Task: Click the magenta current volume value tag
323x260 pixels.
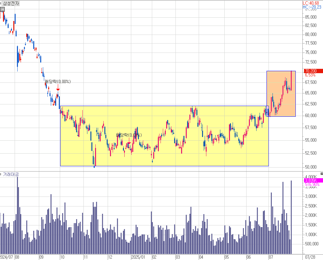Action: tap(313, 180)
